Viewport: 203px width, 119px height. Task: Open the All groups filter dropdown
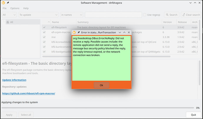point(9,15)
